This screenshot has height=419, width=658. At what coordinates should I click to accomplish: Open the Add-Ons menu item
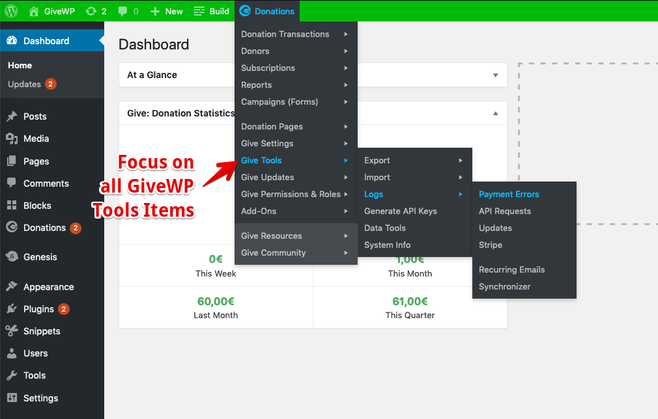pos(296,211)
